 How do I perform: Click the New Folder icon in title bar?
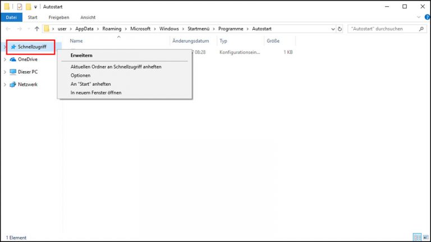point(28,7)
